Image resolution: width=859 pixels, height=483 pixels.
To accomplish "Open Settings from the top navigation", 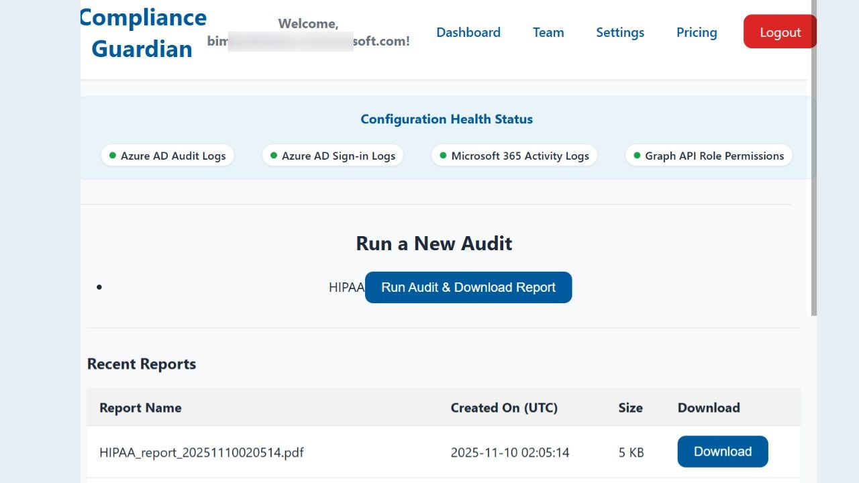I will (620, 32).
